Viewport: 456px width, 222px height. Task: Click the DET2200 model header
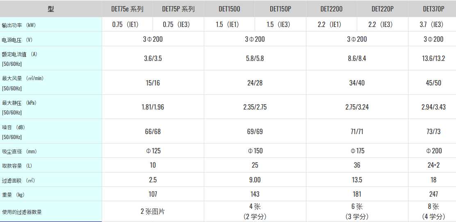tap(331, 9)
